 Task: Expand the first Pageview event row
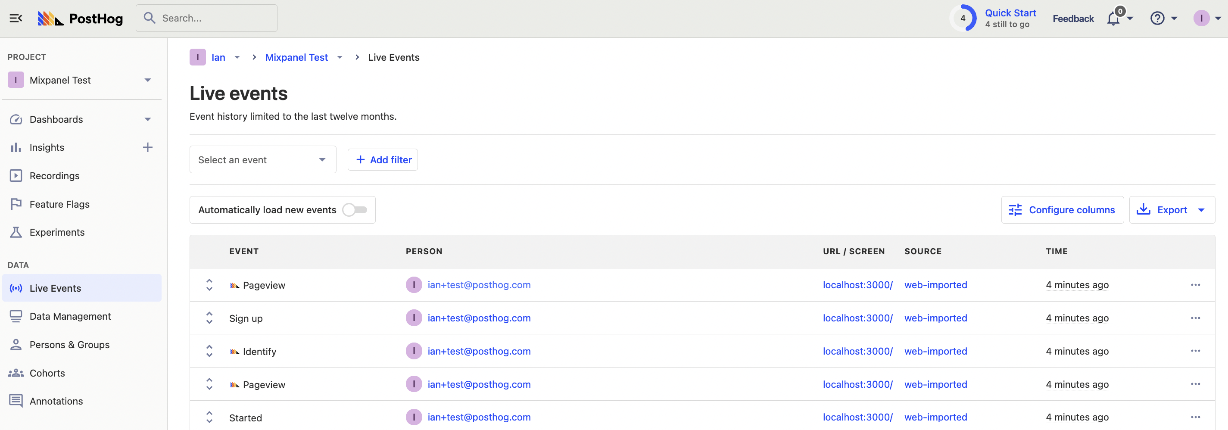point(209,285)
